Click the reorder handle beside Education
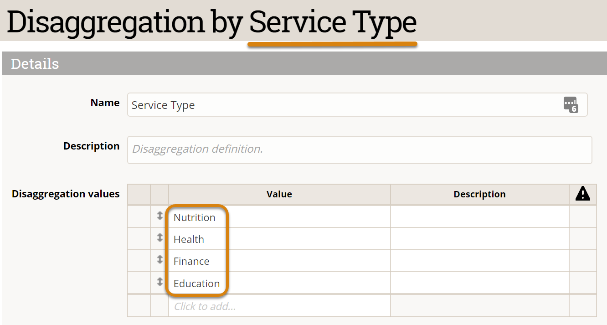Viewport: 607px width, 325px height. [x=159, y=282]
